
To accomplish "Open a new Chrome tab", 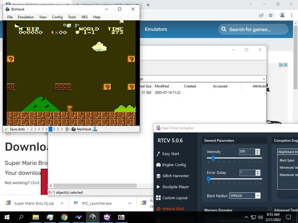I will click(148, 5).
